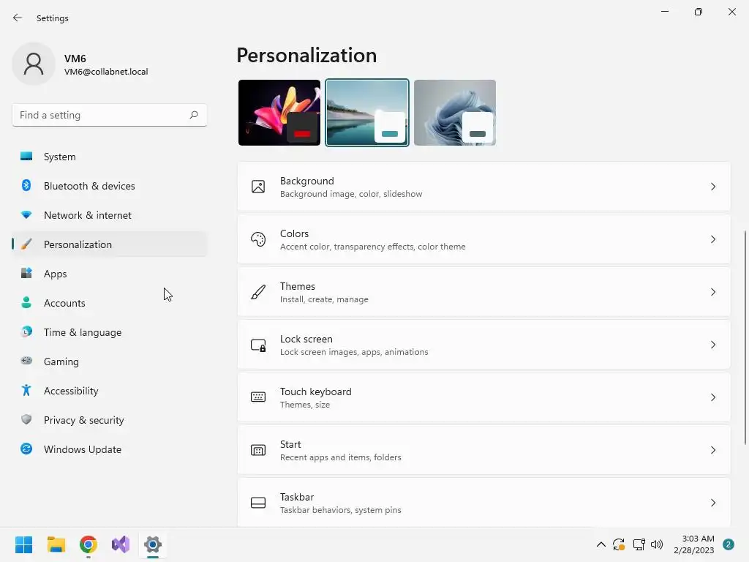
Task: Go to Bluetooth & devices category
Action: (x=110, y=186)
